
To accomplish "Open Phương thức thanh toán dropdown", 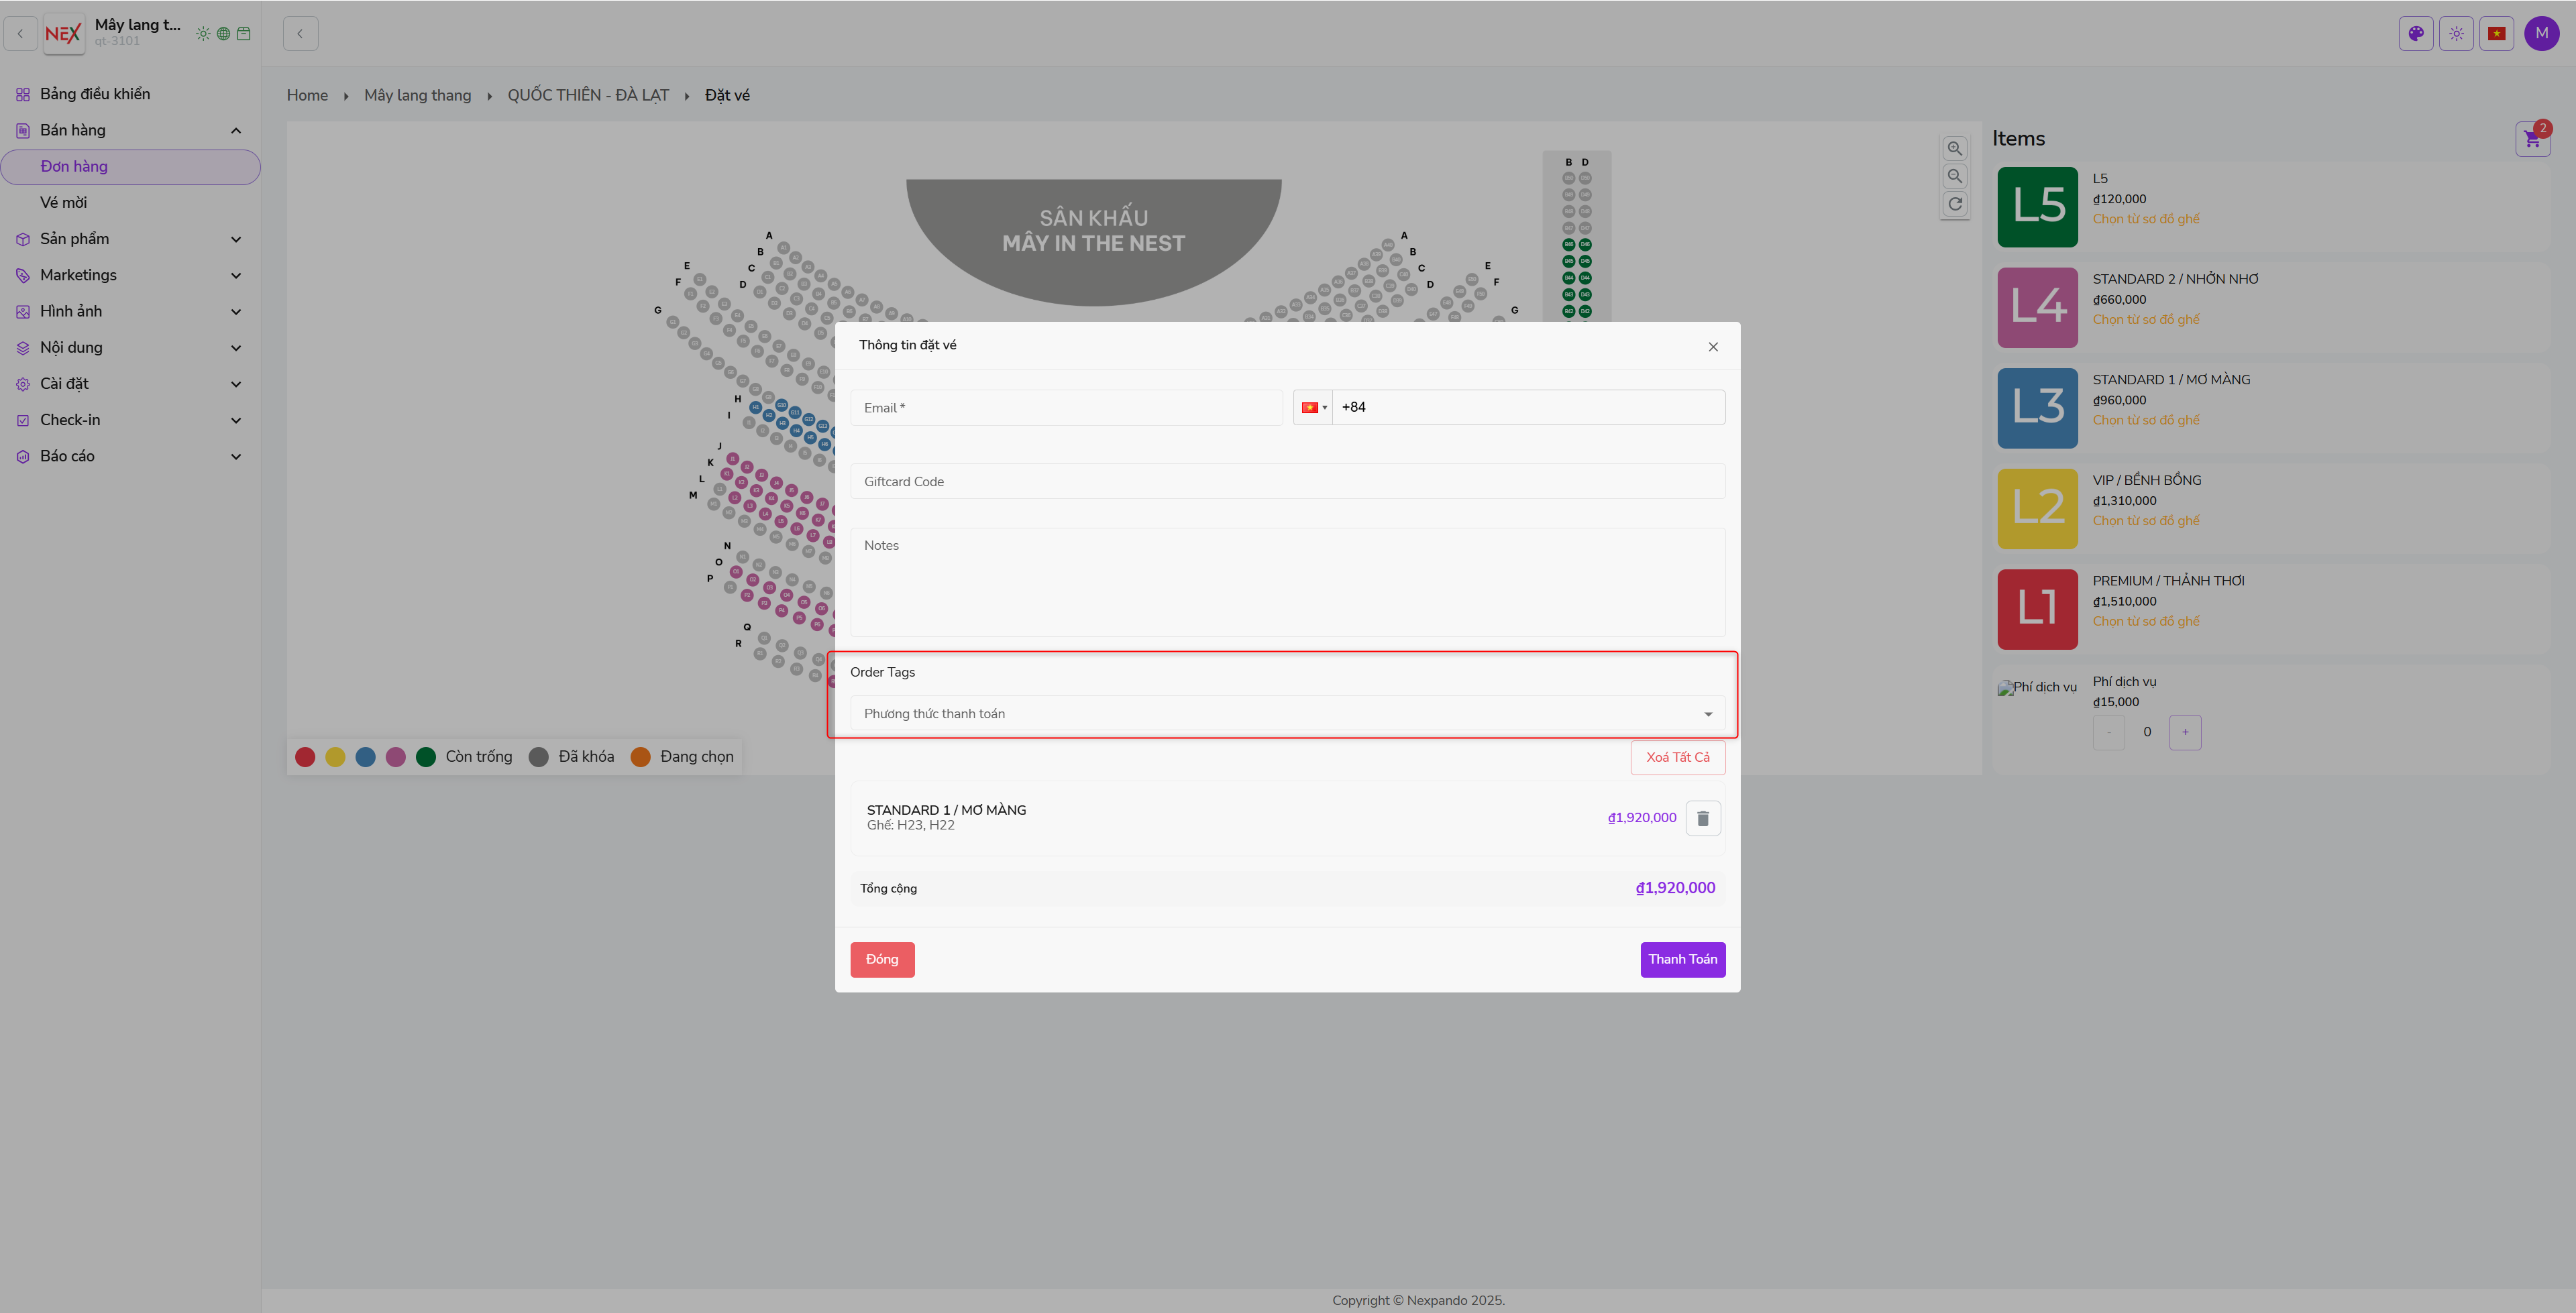I will [1287, 714].
